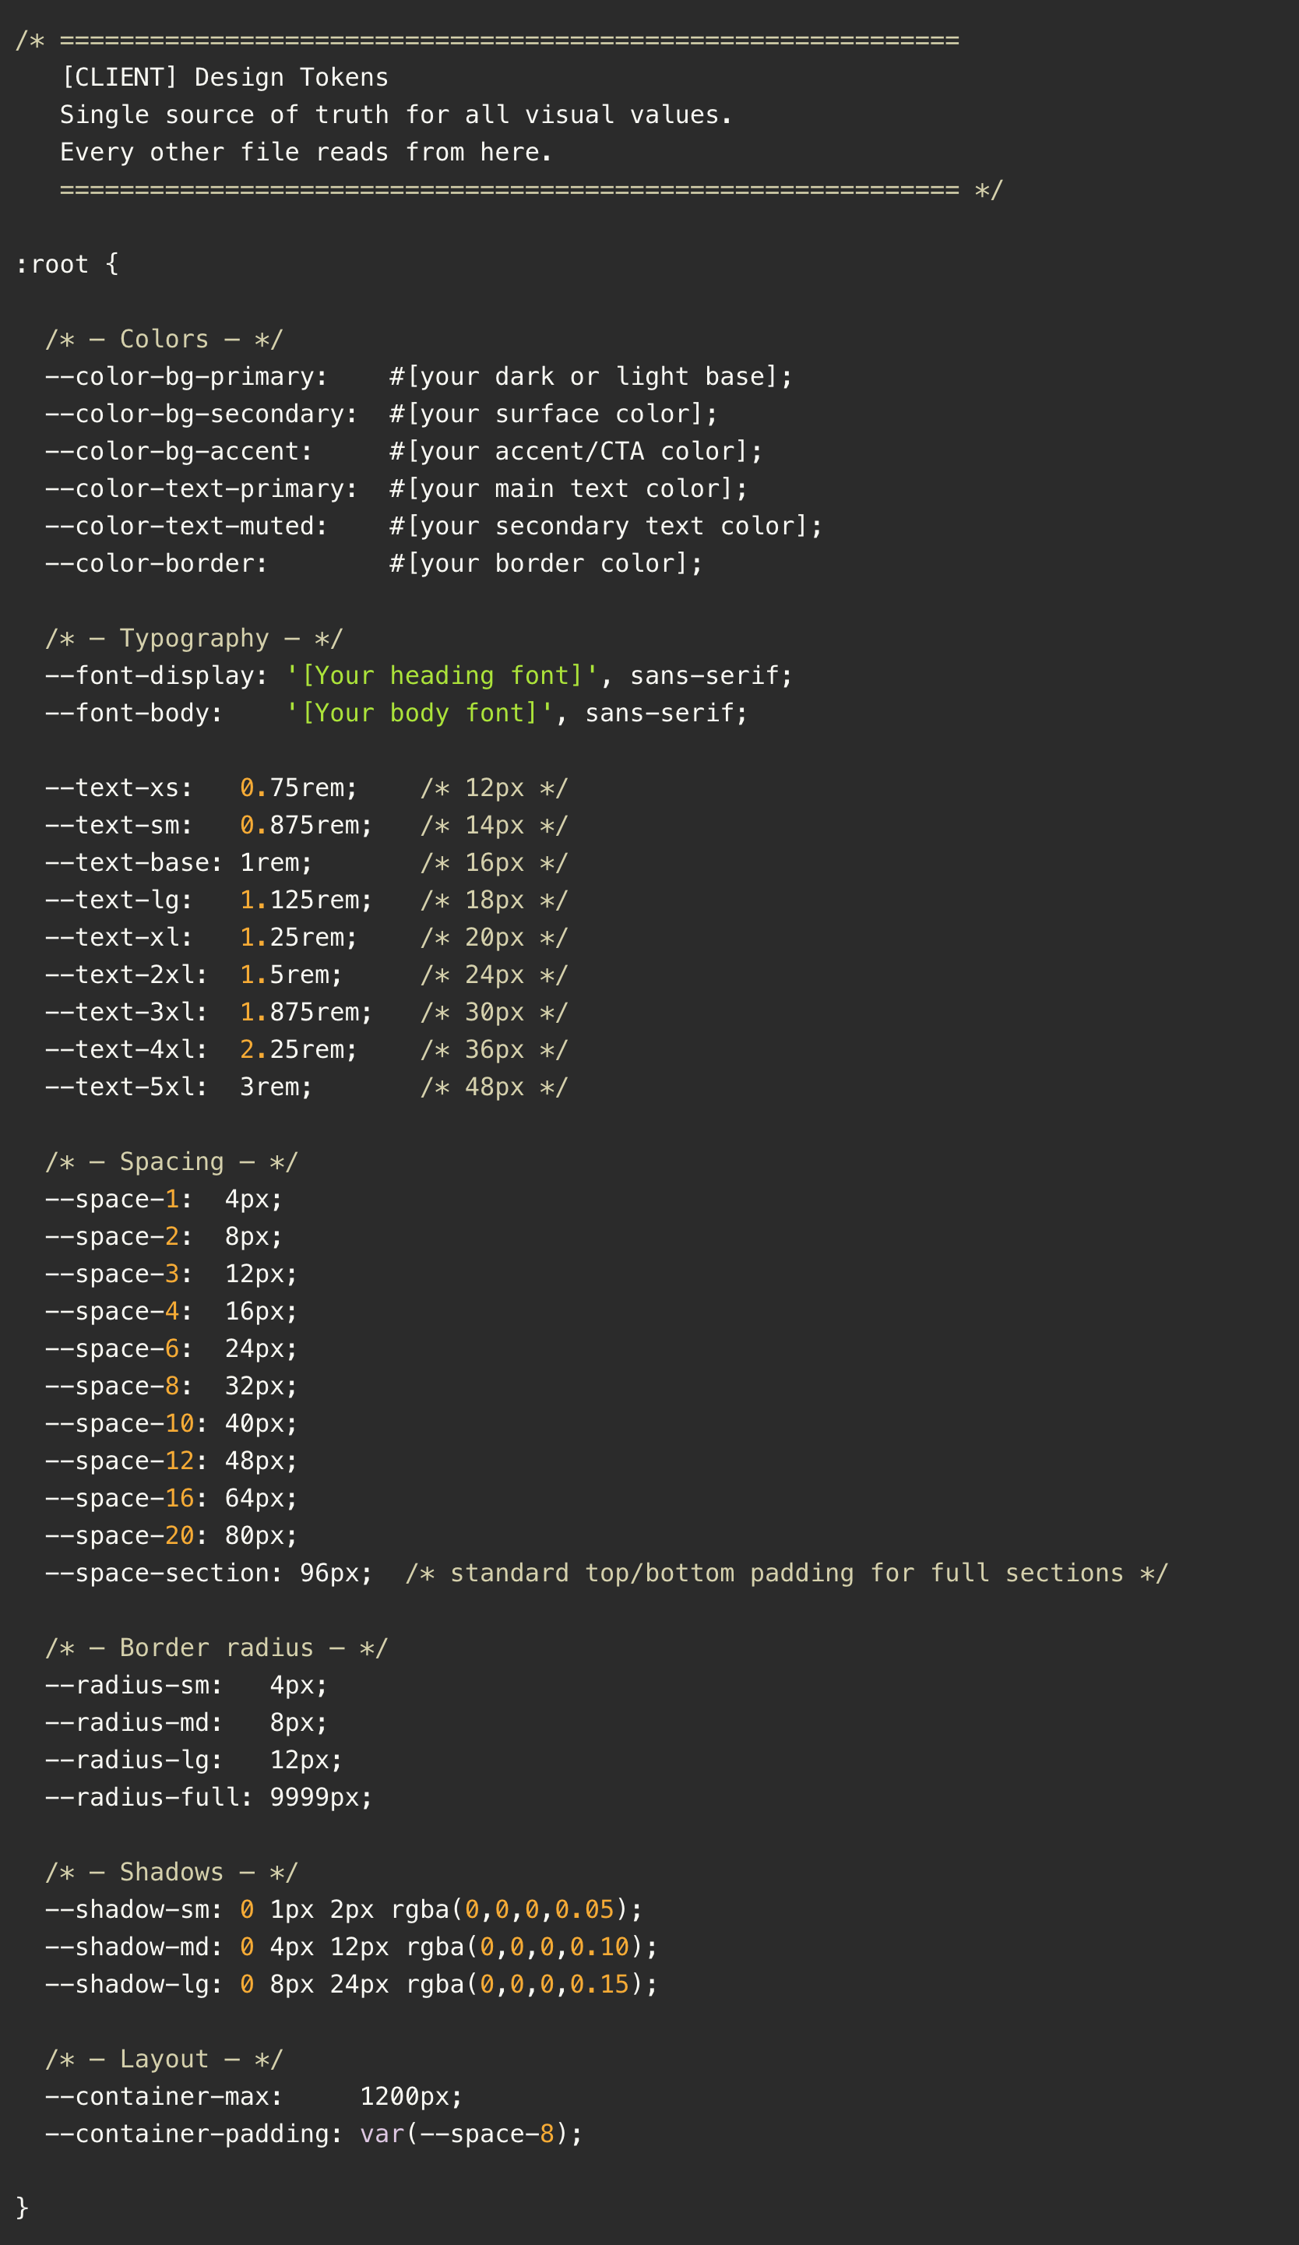Click the --space-10 variable line
Image resolution: width=1299 pixels, height=2245 pixels.
click(x=171, y=1424)
